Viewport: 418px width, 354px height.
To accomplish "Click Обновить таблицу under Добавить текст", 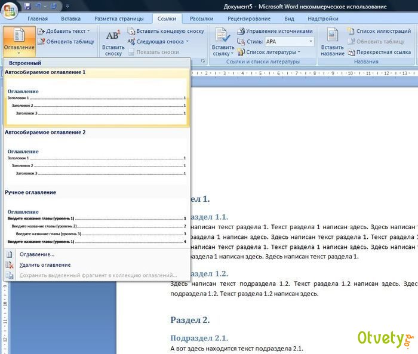I will (x=66, y=41).
